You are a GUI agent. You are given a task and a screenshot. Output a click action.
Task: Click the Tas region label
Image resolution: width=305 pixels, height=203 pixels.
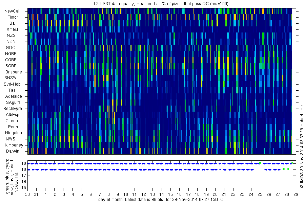(12, 90)
